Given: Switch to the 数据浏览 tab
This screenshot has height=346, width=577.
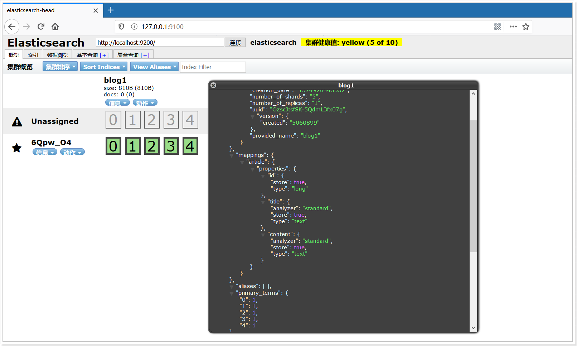Looking at the screenshot, I should click(x=57, y=55).
